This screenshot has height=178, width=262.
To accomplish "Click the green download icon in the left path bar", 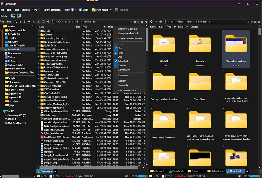I will tap(53, 22).
